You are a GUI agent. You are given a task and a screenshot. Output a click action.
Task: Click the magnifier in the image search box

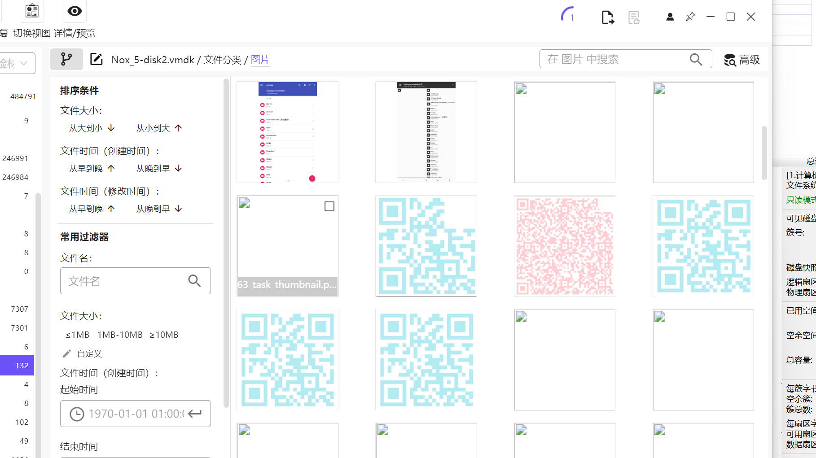tap(696, 59)
